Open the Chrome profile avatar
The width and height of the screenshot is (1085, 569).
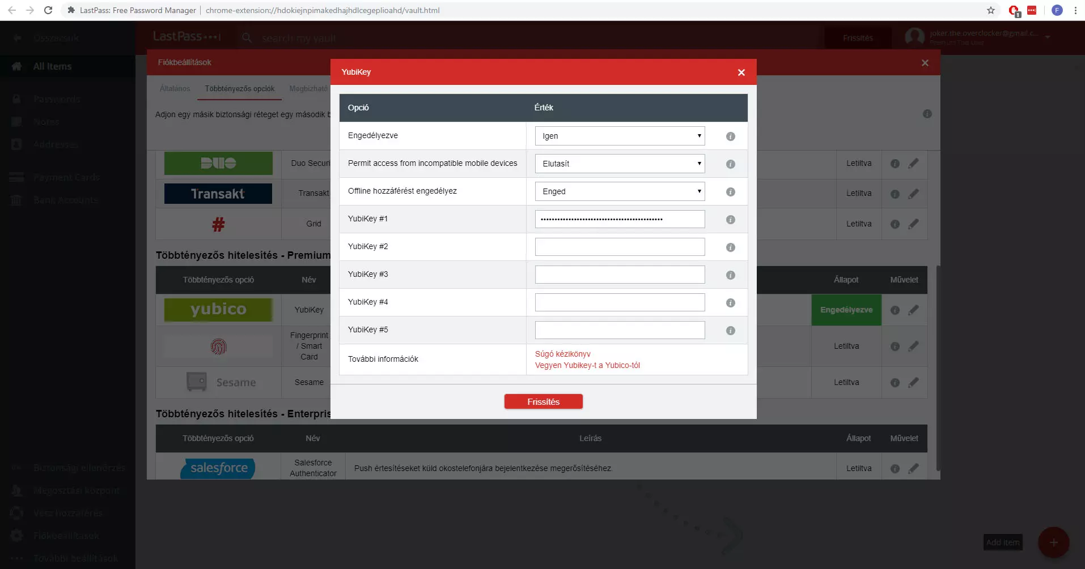(1057, 10)
